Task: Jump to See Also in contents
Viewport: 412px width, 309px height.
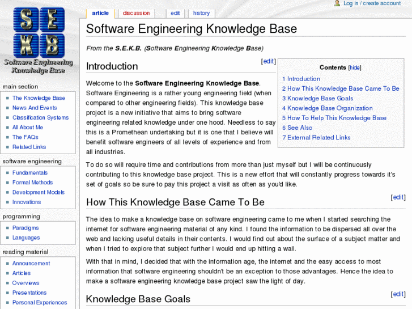Action: 299,128
